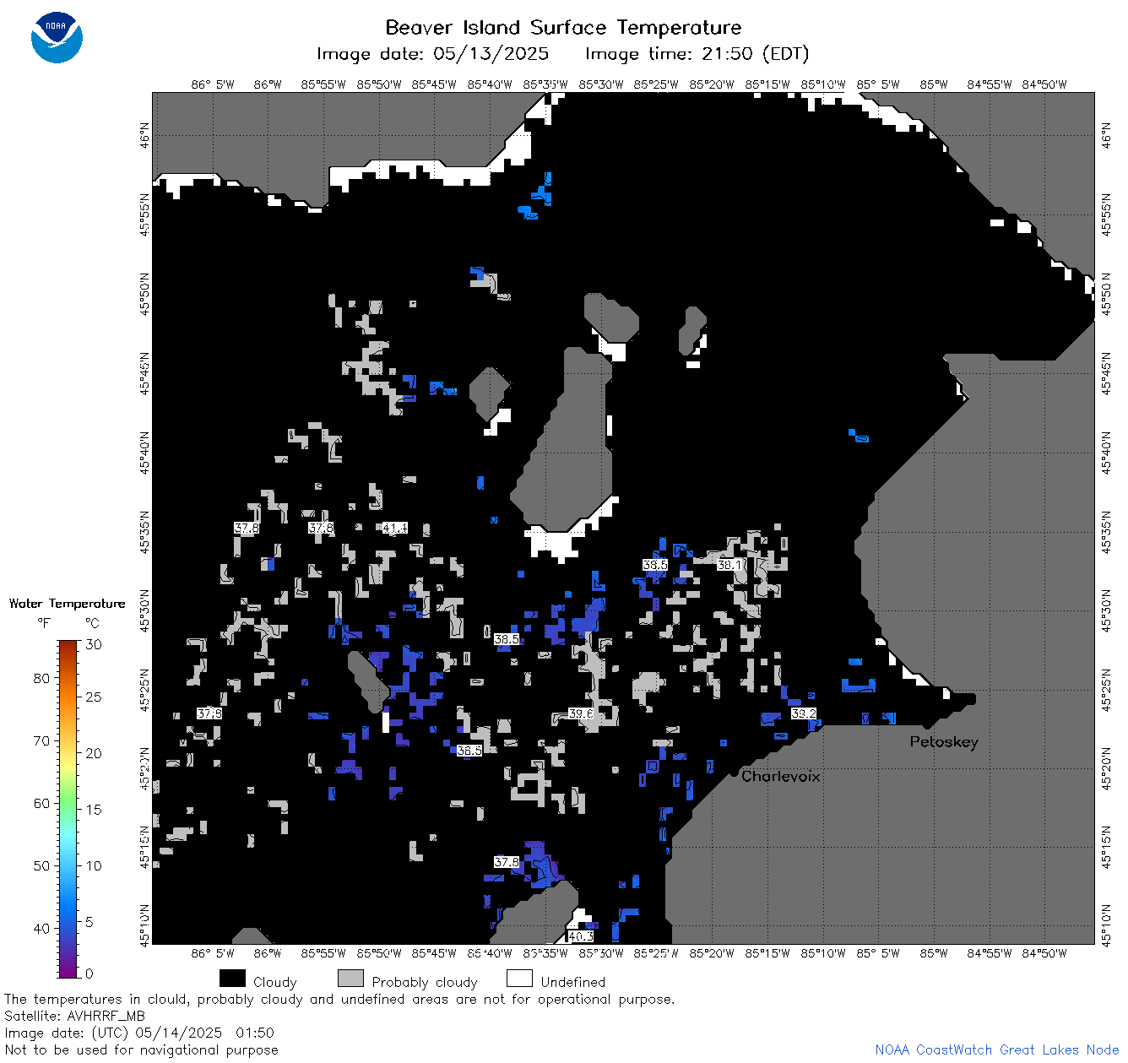Click the 60 Fahrenheit scale value
Viewport: 1128px width, 1063px height.
pos(41,803)
